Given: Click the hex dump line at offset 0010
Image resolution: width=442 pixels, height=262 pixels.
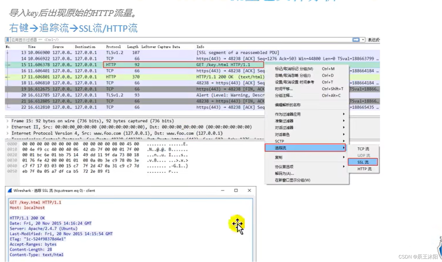Looking at the screenshot, I should (98, 149).
